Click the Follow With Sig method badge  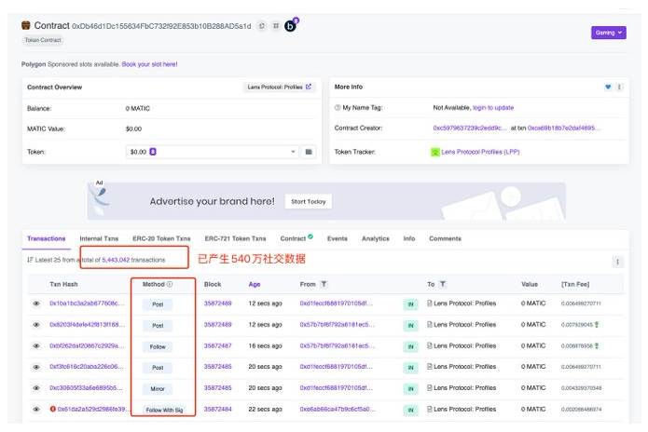(164, 411)
